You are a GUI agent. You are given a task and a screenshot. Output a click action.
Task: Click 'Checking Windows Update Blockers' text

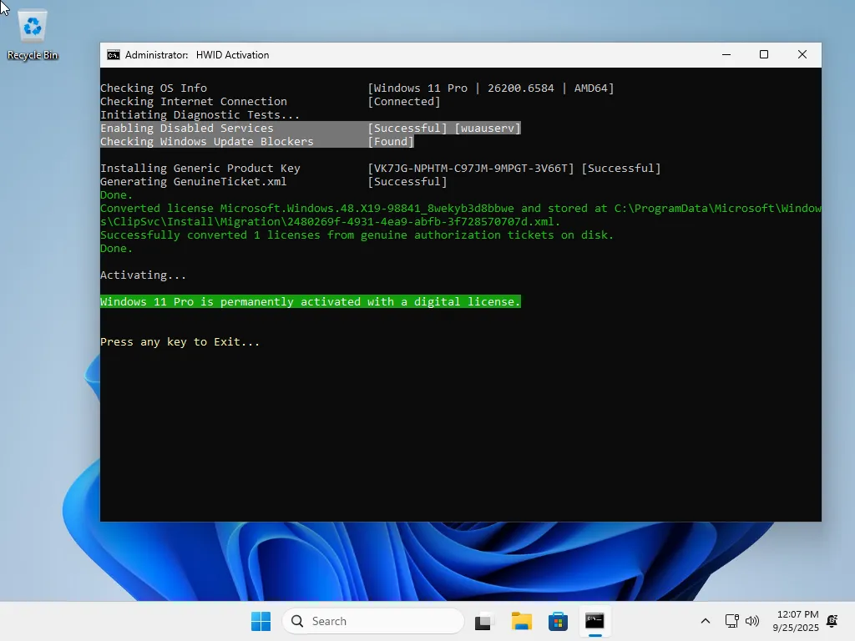207,141
